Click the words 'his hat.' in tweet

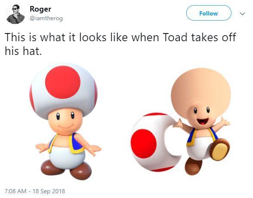(x=23, y=51)
